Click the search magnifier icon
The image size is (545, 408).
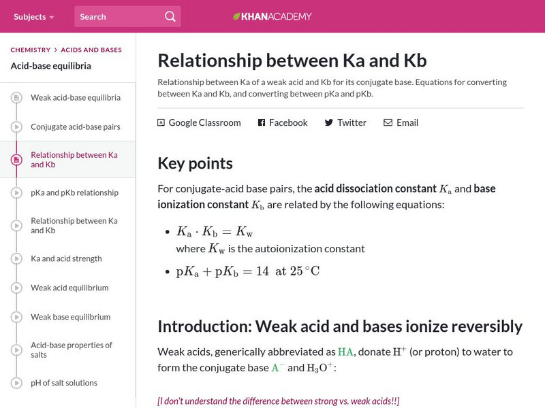[170, 16]
